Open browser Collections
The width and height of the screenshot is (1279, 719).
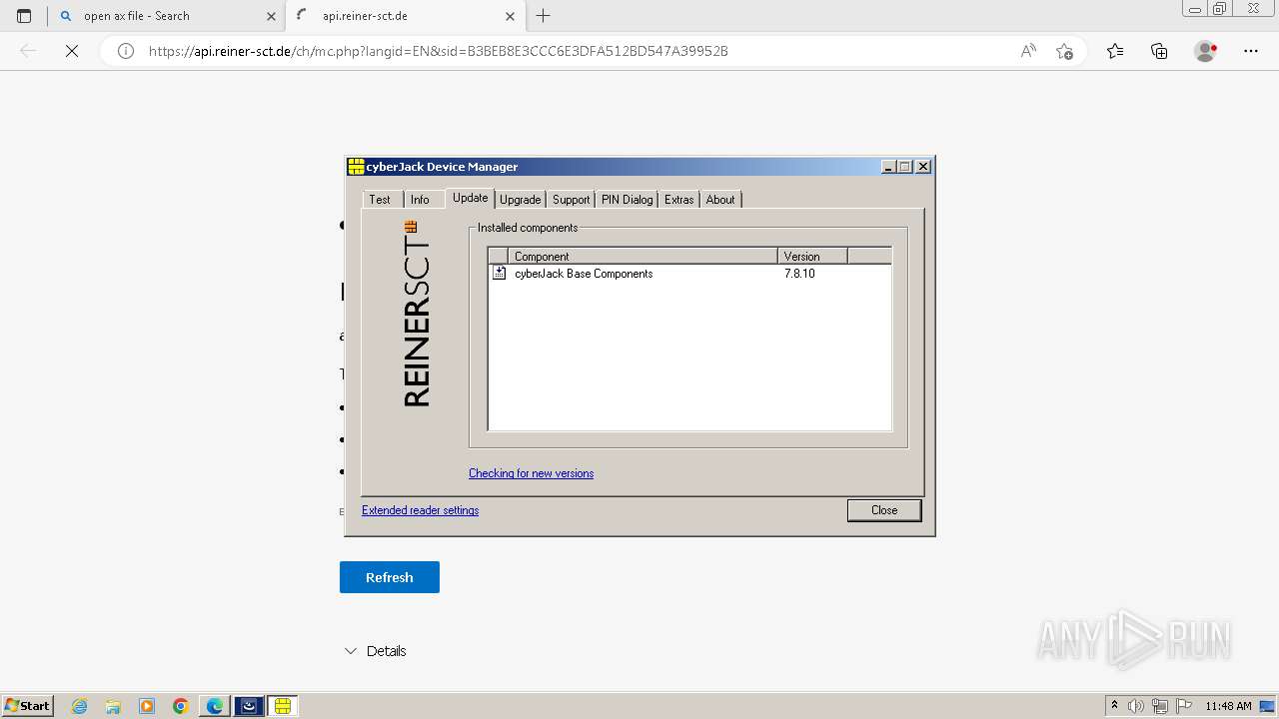[1159, 51]
